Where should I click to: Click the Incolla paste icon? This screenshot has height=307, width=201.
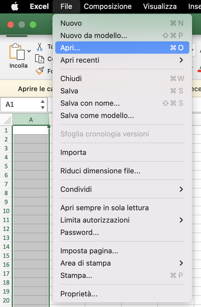tap(17, 52)
